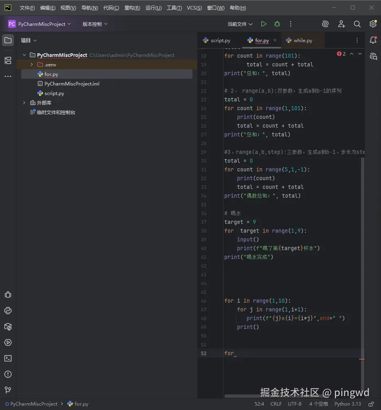This screenshot has height=410, width=381.
Task: Open 导航(N) menu
Action: [90, 8]
